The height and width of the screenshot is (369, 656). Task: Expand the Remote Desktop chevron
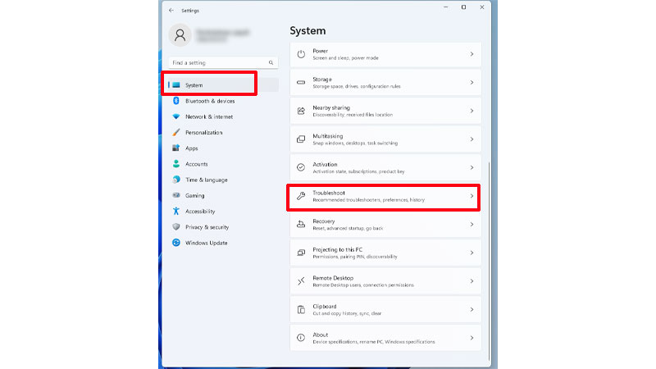click(471, 281)
